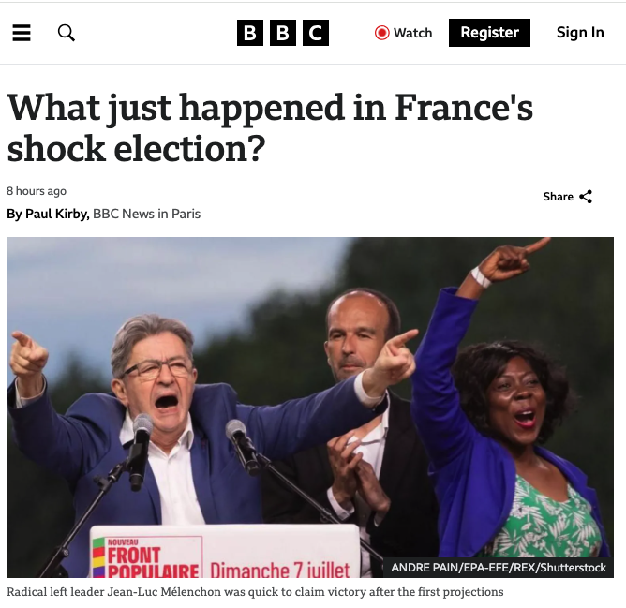This screenshot has height=608, width=626.
Task: Click author name Paul Kirby
Action: (x=57, y=214)
